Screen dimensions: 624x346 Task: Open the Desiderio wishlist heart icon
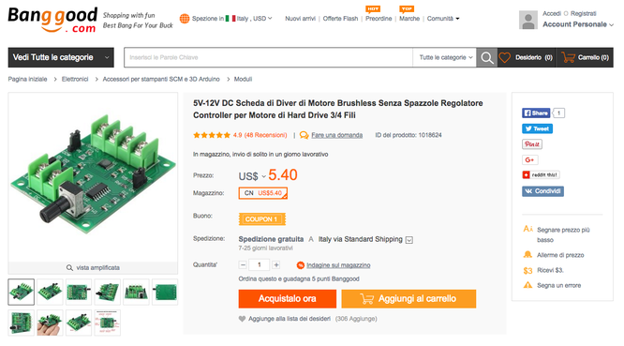(505, 58)
